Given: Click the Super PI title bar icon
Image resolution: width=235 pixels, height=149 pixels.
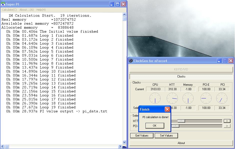Looking at the screenshot, I should click(3, 4).
